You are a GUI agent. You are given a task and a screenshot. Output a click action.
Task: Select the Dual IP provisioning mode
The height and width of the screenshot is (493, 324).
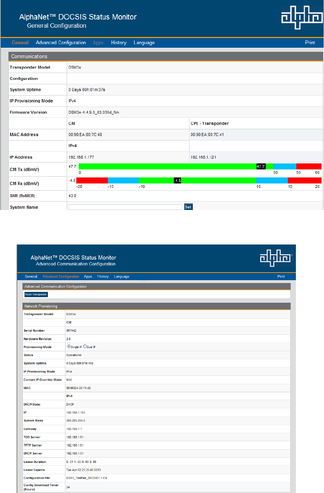click(x=85, y=346)
